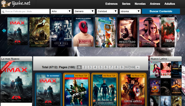This screenshot has height=106, width=185.
Task: Open the Br-screener Batman v Superman card
Action: (x=48, y=90)
